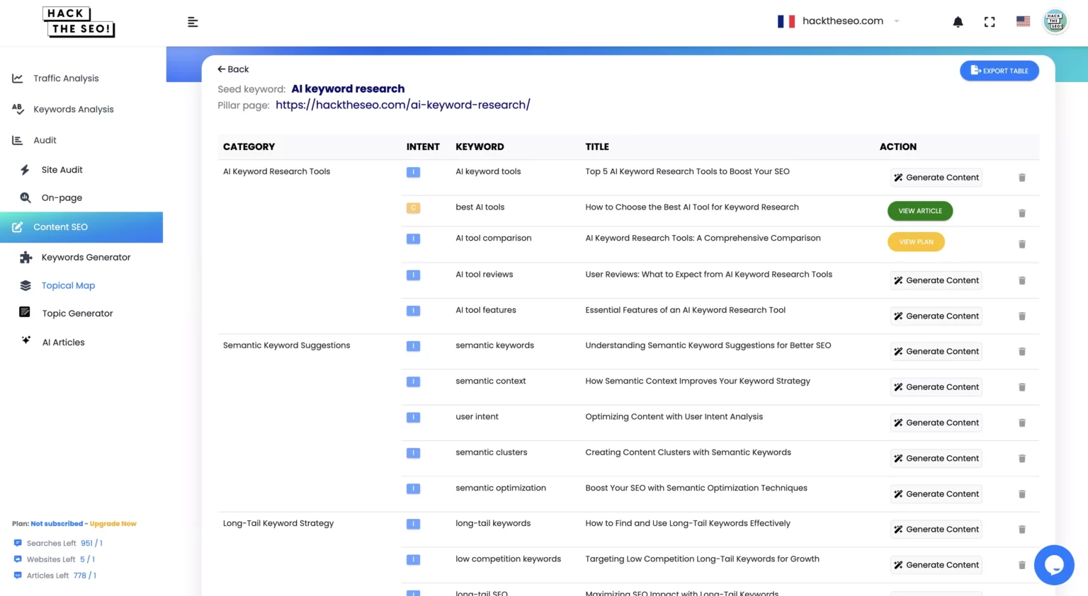Delete the semantic clusters row

[x=1021, y=459]
